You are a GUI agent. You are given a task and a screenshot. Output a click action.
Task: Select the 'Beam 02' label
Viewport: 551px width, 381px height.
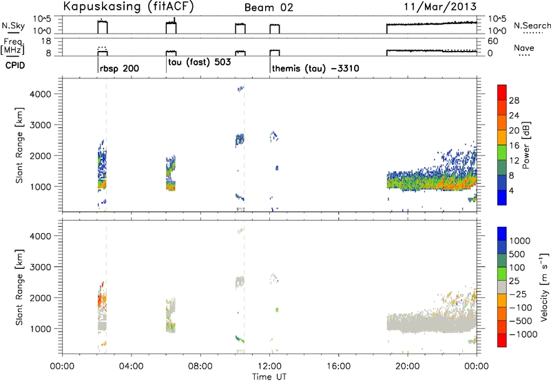coord(269,8)
